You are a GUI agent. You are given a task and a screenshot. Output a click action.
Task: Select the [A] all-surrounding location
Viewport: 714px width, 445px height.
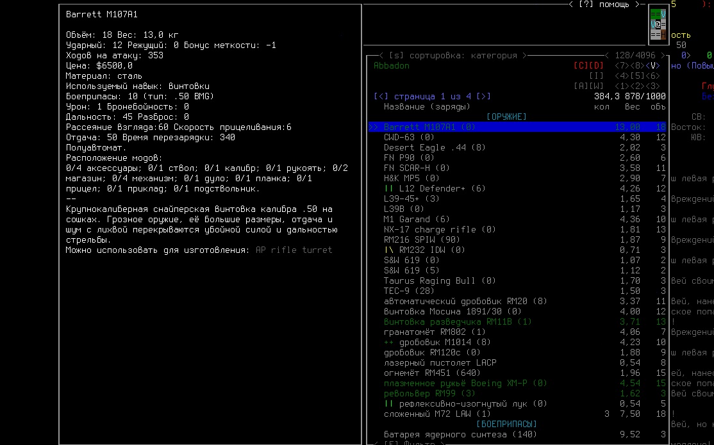[x=581, y=86]
